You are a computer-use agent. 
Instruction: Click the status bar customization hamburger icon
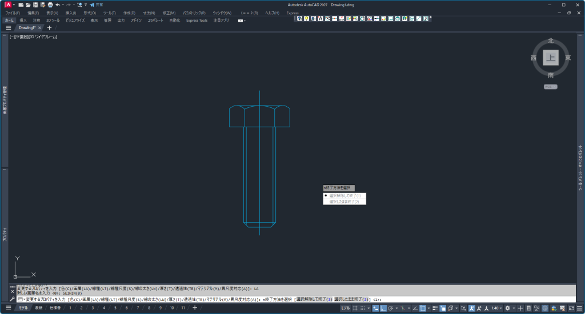click(579, 308)
